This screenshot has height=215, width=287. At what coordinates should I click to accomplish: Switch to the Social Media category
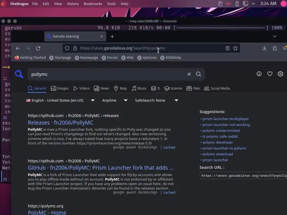click(217, 88)
